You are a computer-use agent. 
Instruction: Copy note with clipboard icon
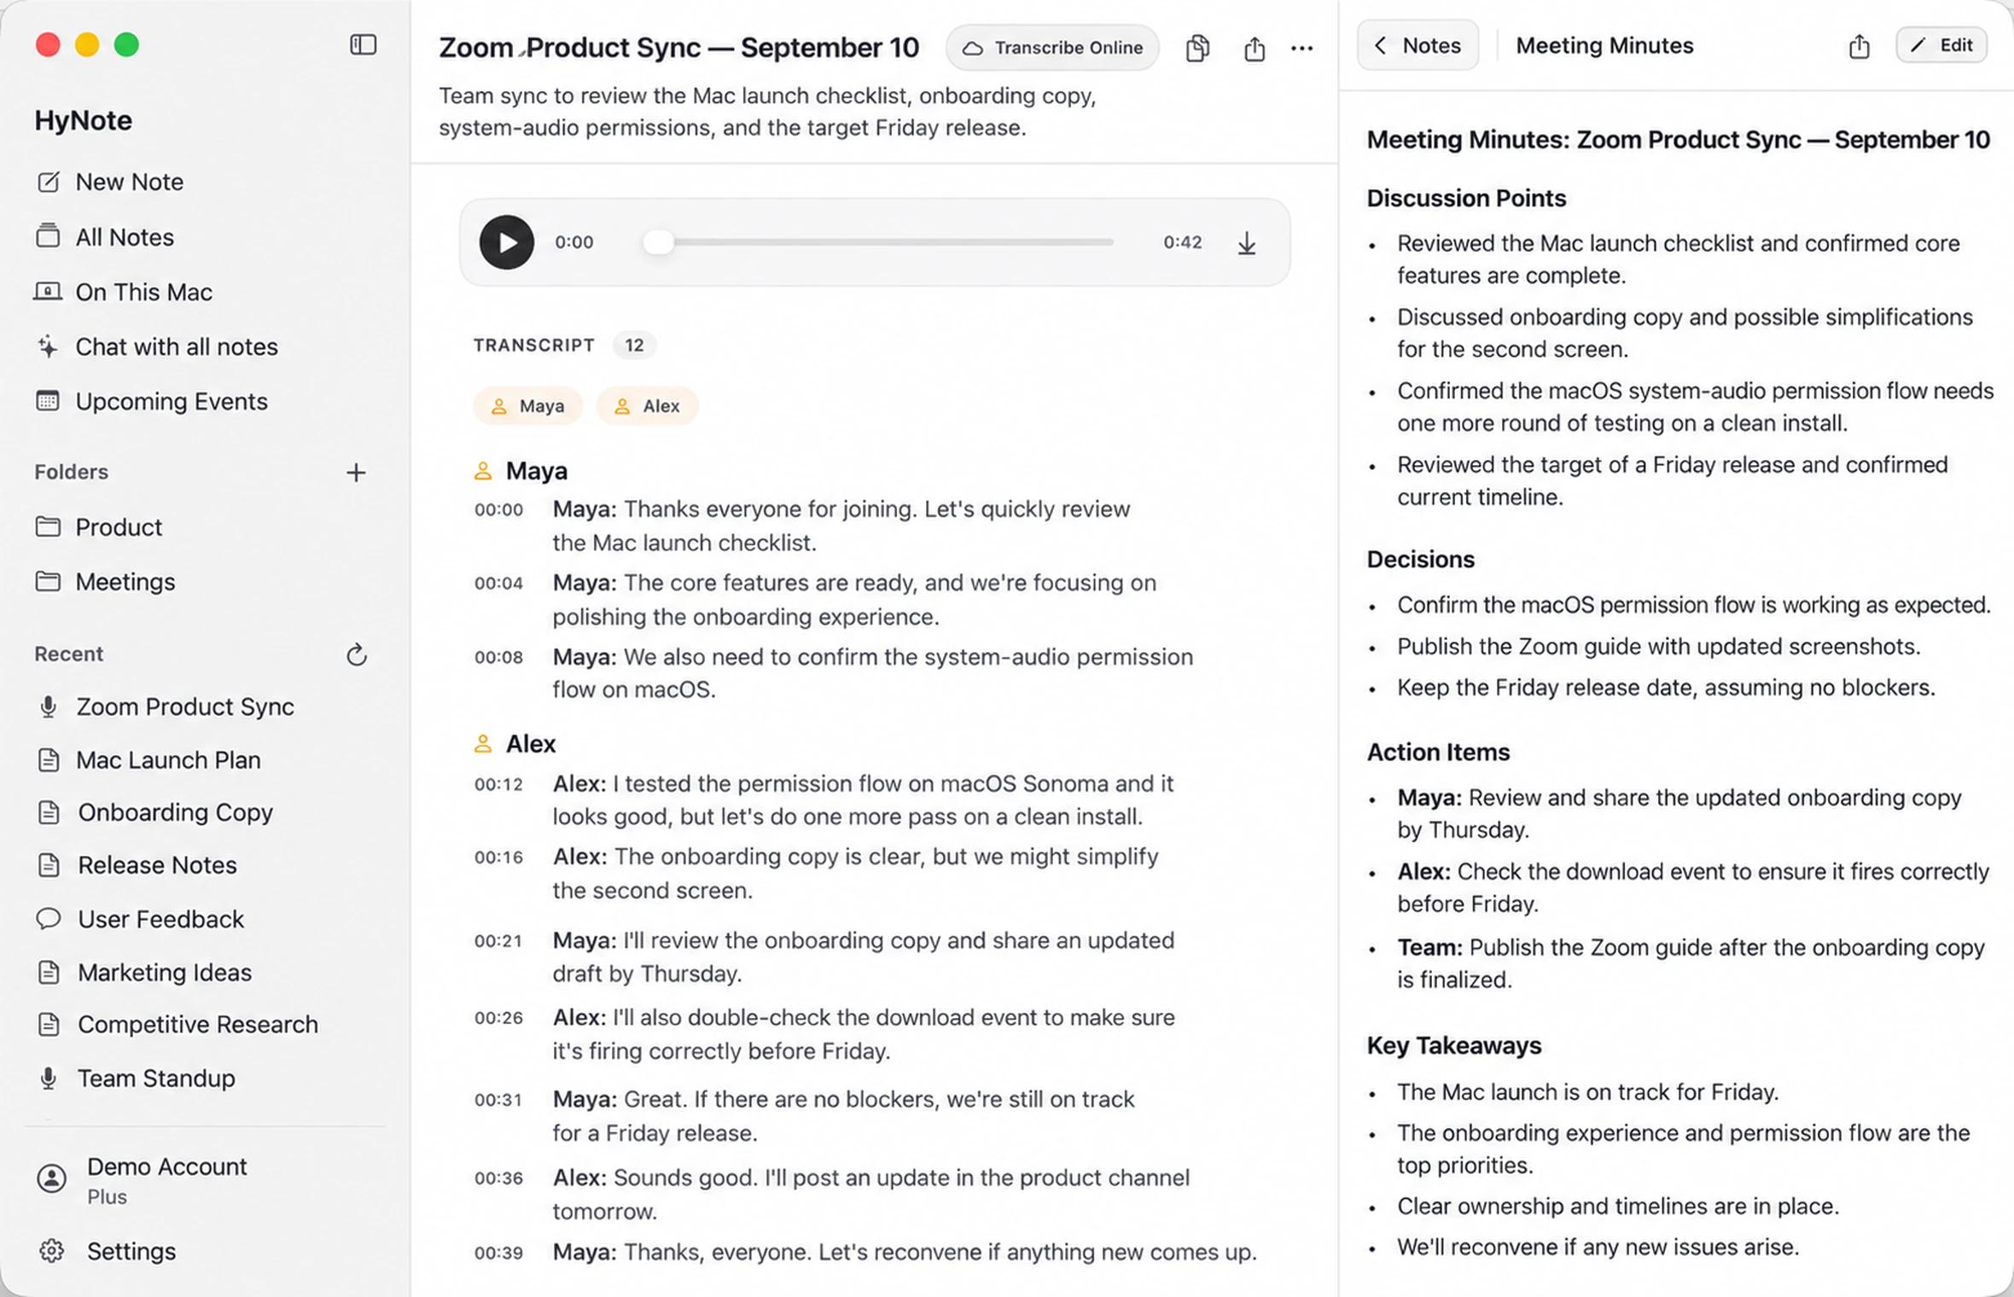coord(1197,48)
